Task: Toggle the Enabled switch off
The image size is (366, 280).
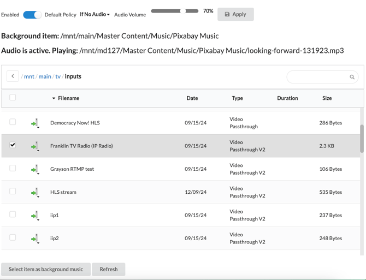Action: (x=32, y=15)
